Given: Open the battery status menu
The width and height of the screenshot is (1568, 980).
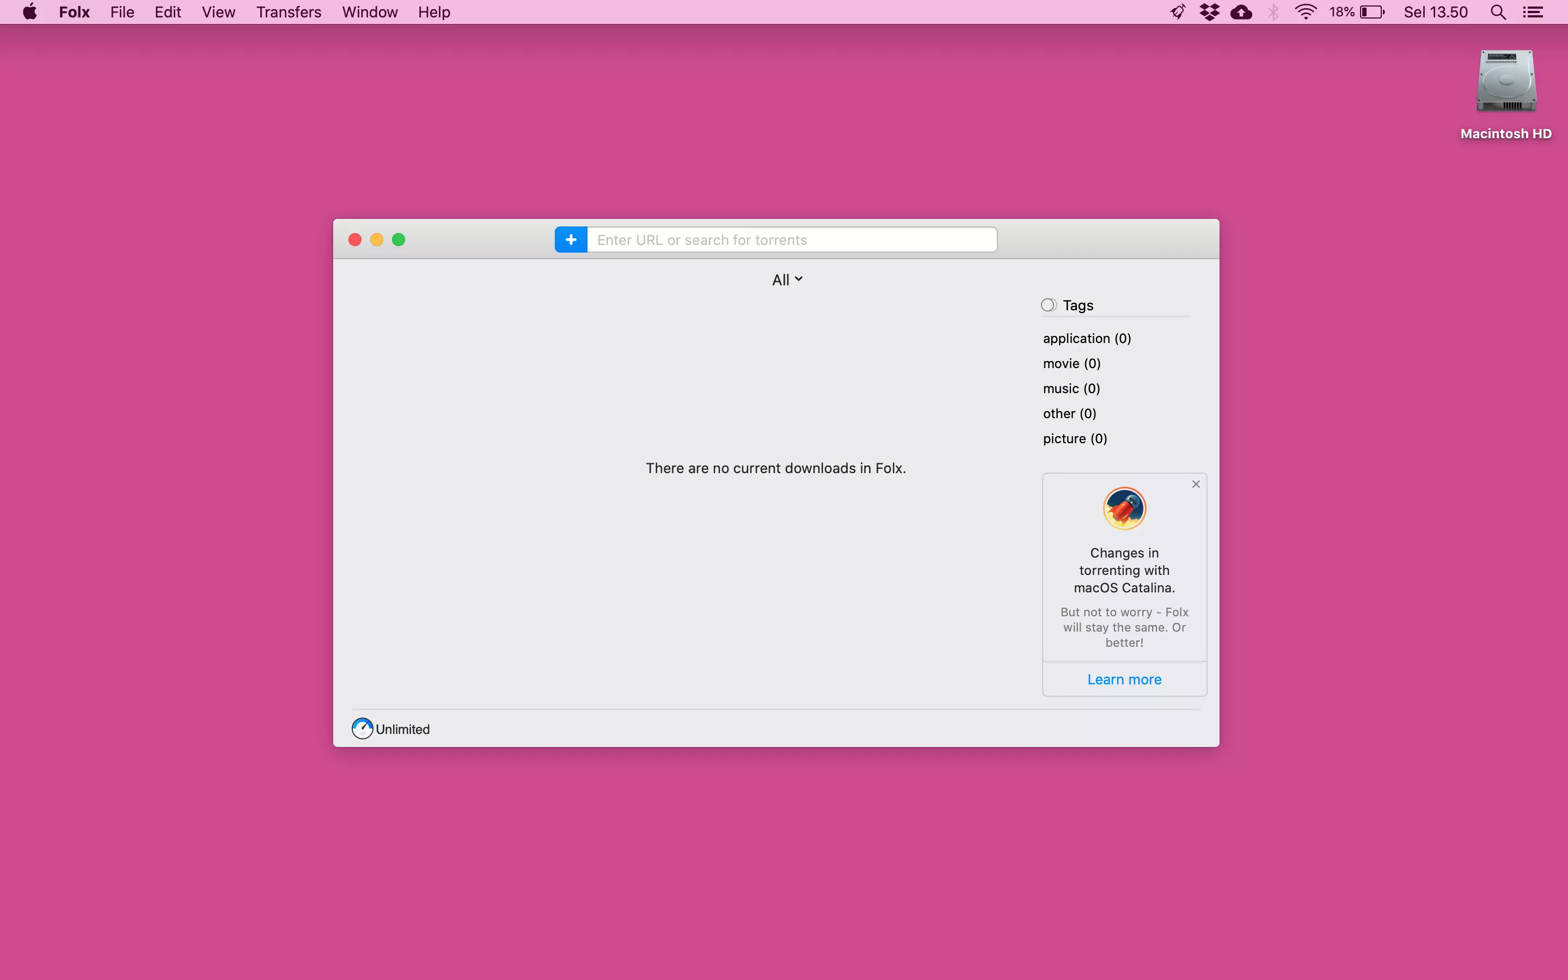Looking at the screenshot, I should pos(1371,13).
